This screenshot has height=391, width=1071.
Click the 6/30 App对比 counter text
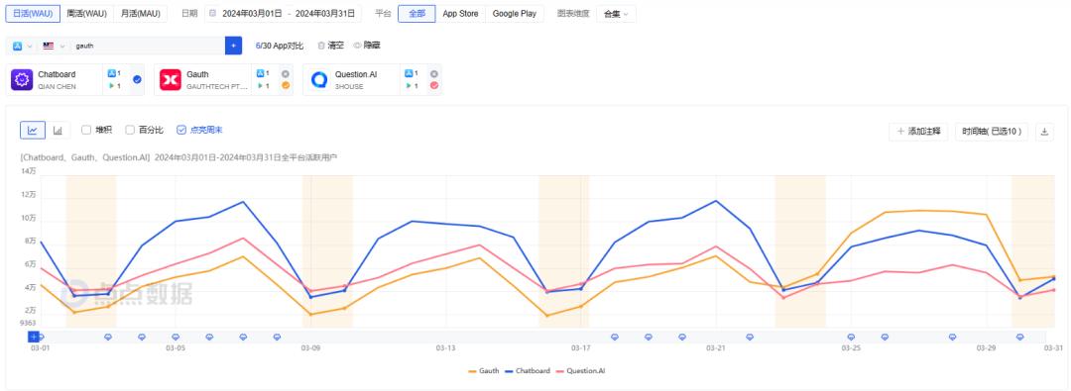click(x=280, y=46)
